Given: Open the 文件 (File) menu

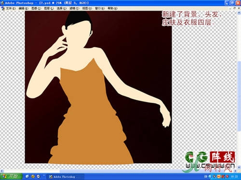Looking at the screenshot, I should click(11, 8).
